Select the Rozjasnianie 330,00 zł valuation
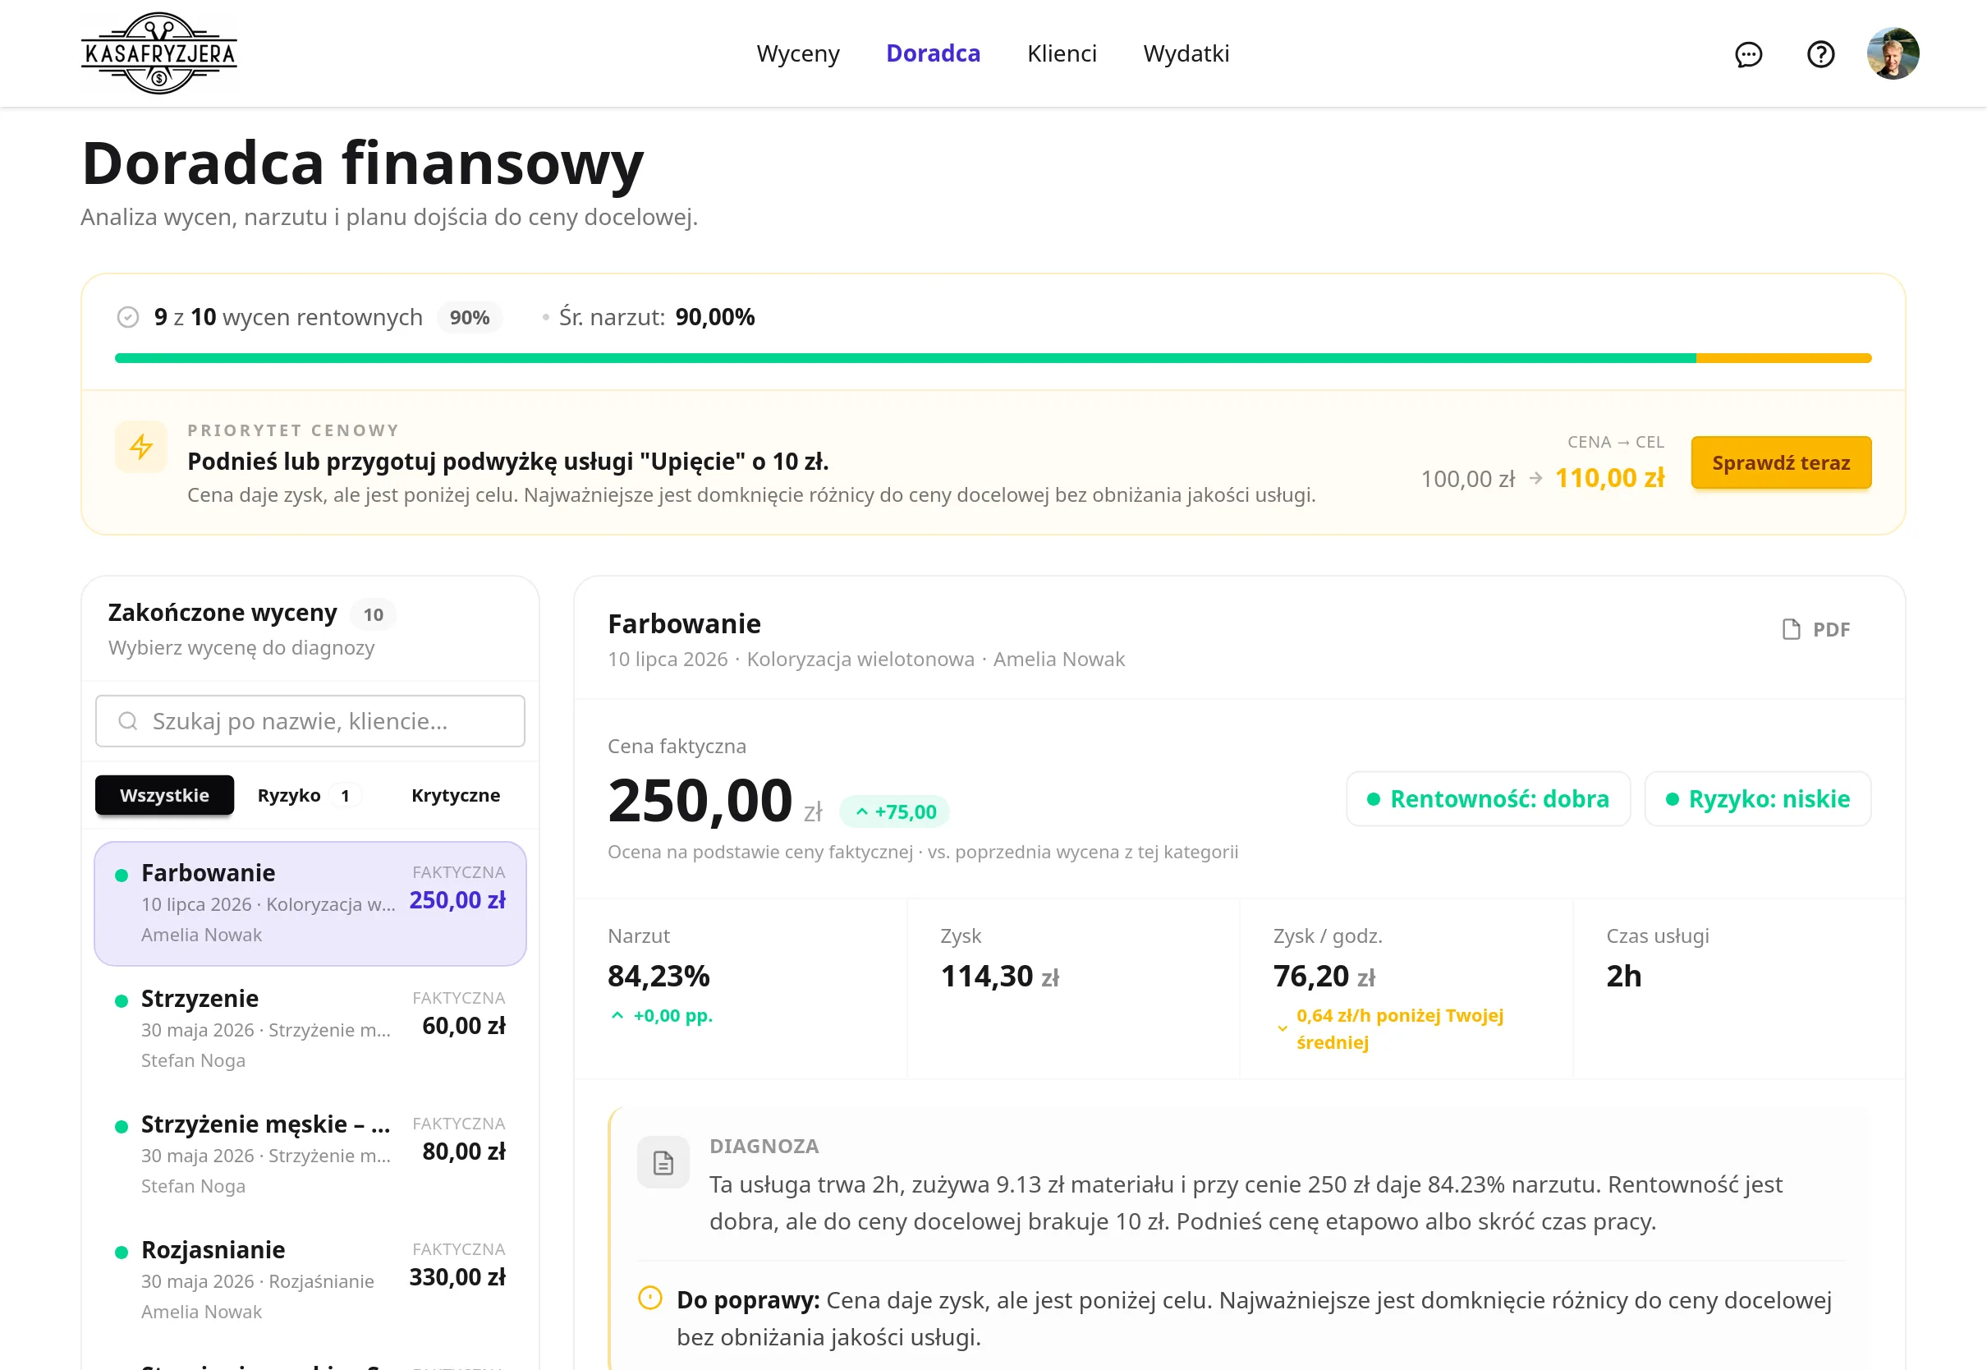 click(310, 1279)
